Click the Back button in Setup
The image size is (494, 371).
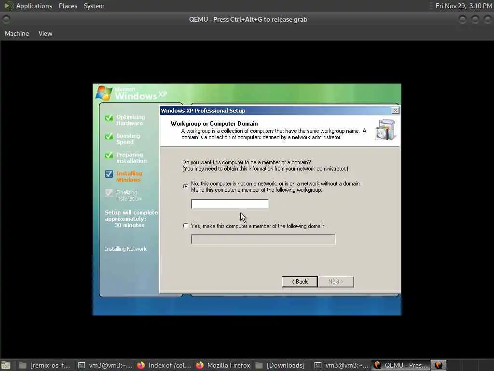(299, 282)
